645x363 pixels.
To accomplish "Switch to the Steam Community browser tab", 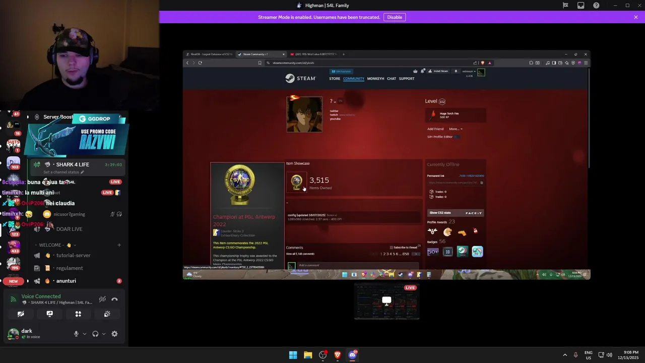I will coord(261,54).
